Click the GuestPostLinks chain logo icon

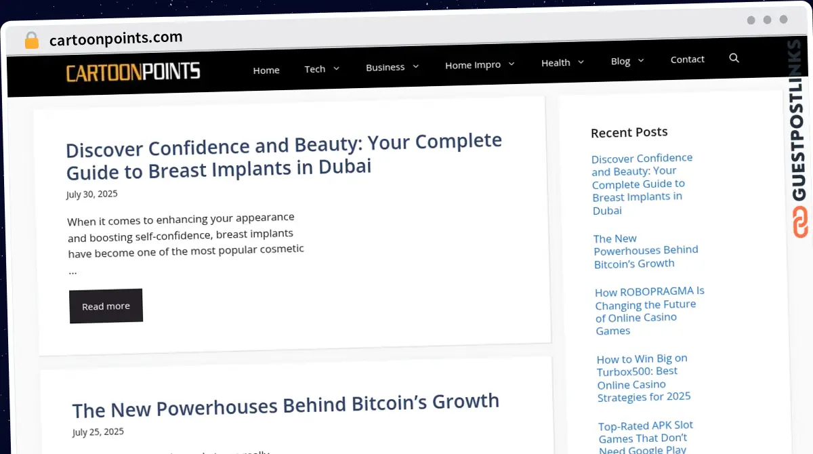coord(800,223)
